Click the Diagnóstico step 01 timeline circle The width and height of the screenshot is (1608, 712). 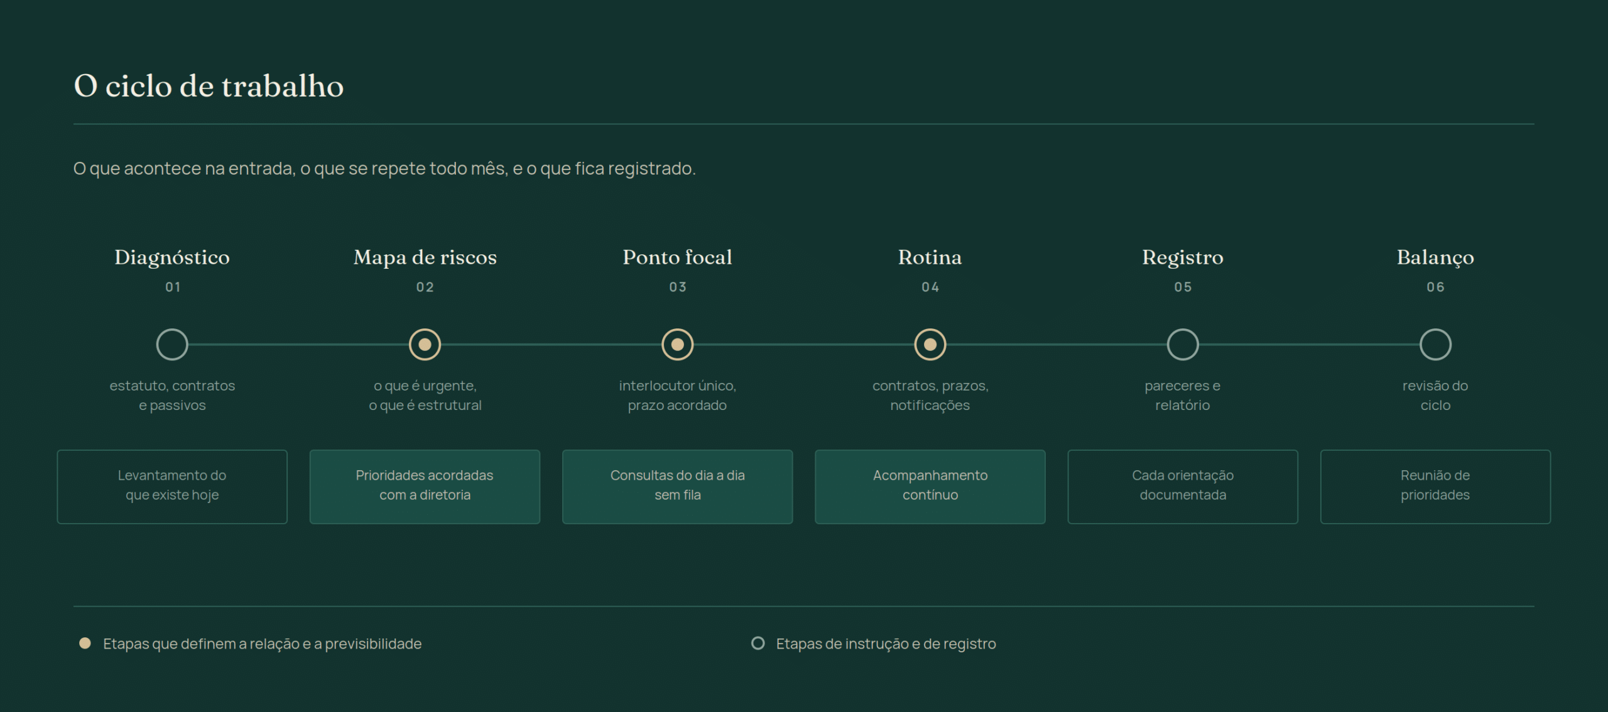[172, 345]
